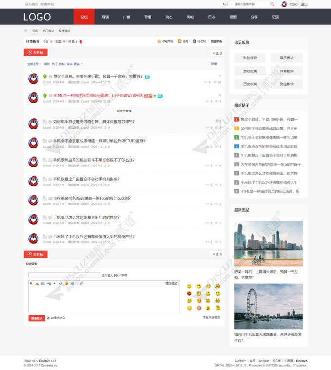
Task: Open the city skyline cyclists thumbnail
Action: point(268,243)
